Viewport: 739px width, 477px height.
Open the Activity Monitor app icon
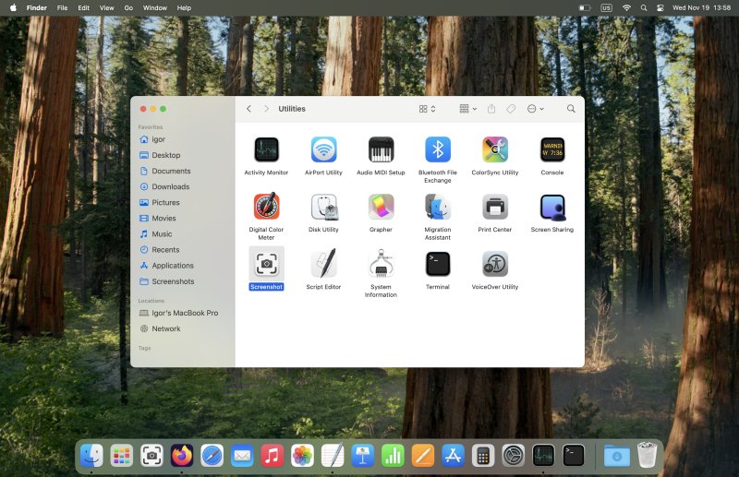pos(266,149)
